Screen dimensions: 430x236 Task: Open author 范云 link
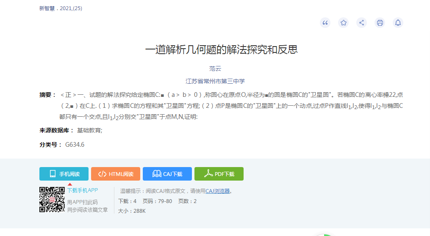(x=215, y=69)
